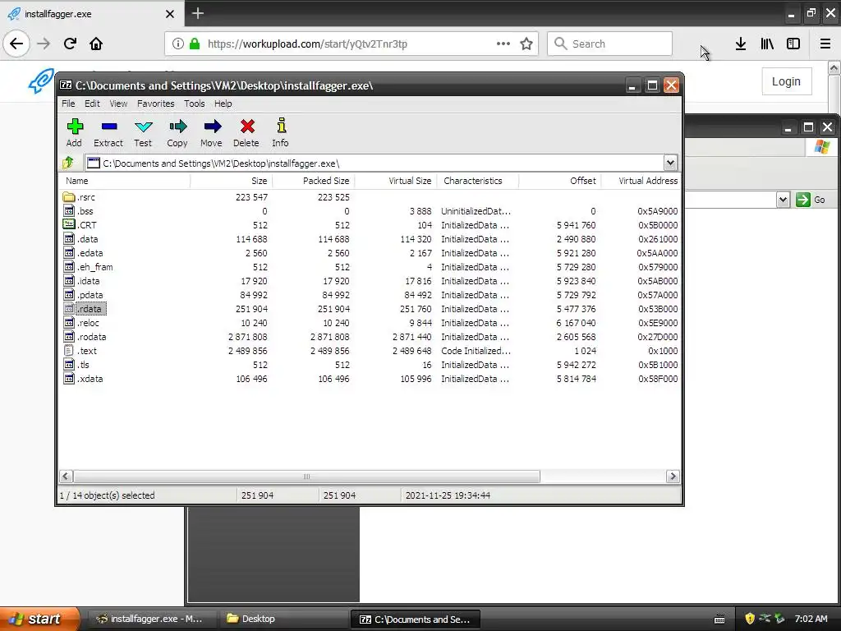Sort by the Characteristics column header
841x631 pixels.
click(478, 181)
